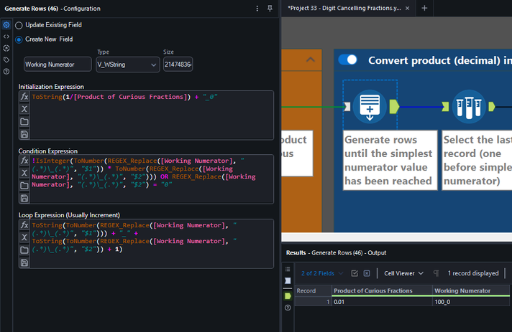
Task: Open the three-dot options menu in Configuration
Action: coord(257,9)
